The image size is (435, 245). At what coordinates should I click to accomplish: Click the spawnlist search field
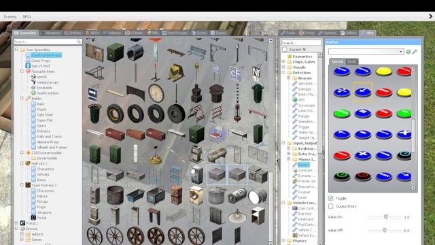pyautogui.click(x=48, y=42)
